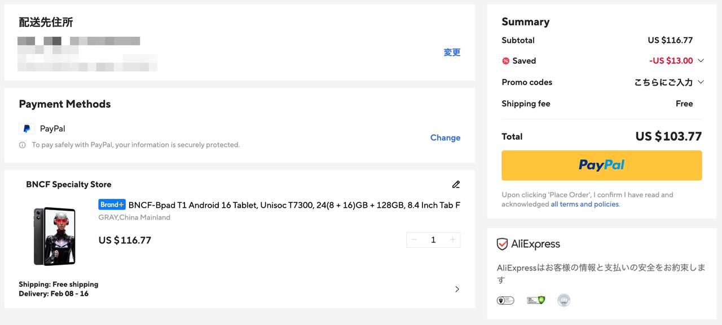Open shipping options via right arrow chevron

[457, 289]
